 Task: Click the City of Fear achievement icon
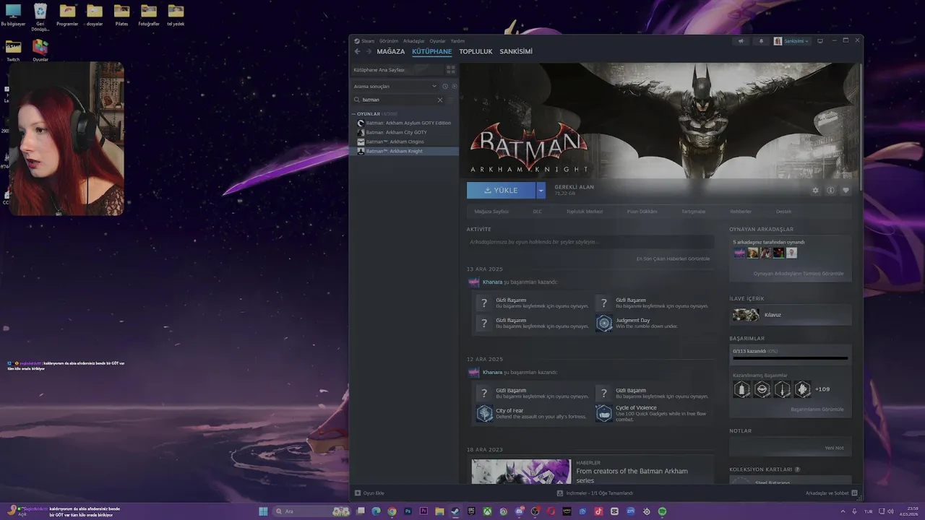[484, 413]
